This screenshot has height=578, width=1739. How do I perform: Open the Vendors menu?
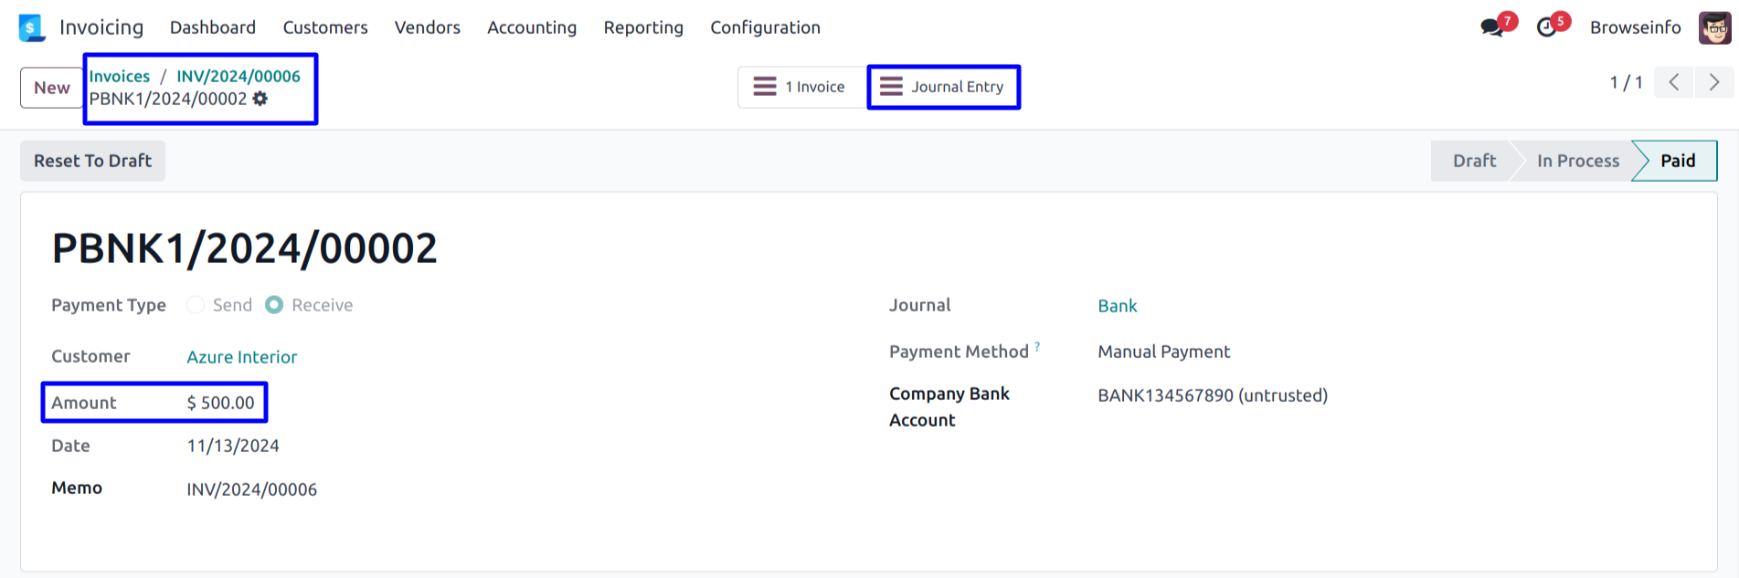point(427,27)
